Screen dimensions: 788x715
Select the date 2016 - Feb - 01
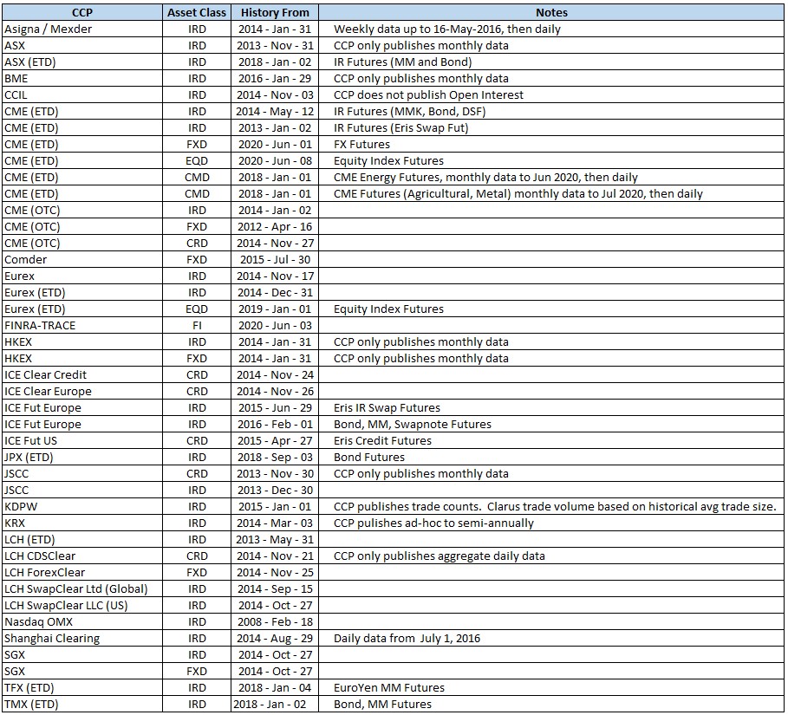275,425
